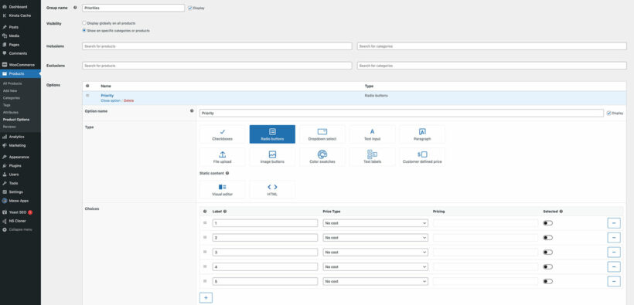The height and width of the screenshot is (305, 634).
Task: Go to Product Options submenu item
Action: tap(16, 120)
